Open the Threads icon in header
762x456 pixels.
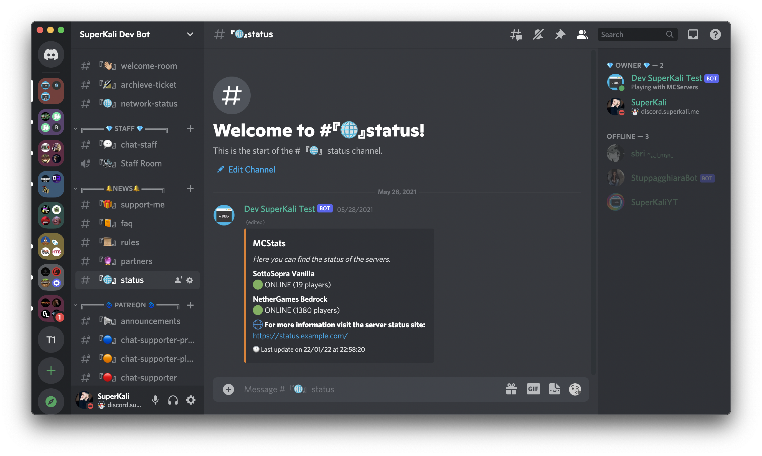[516, 34]
